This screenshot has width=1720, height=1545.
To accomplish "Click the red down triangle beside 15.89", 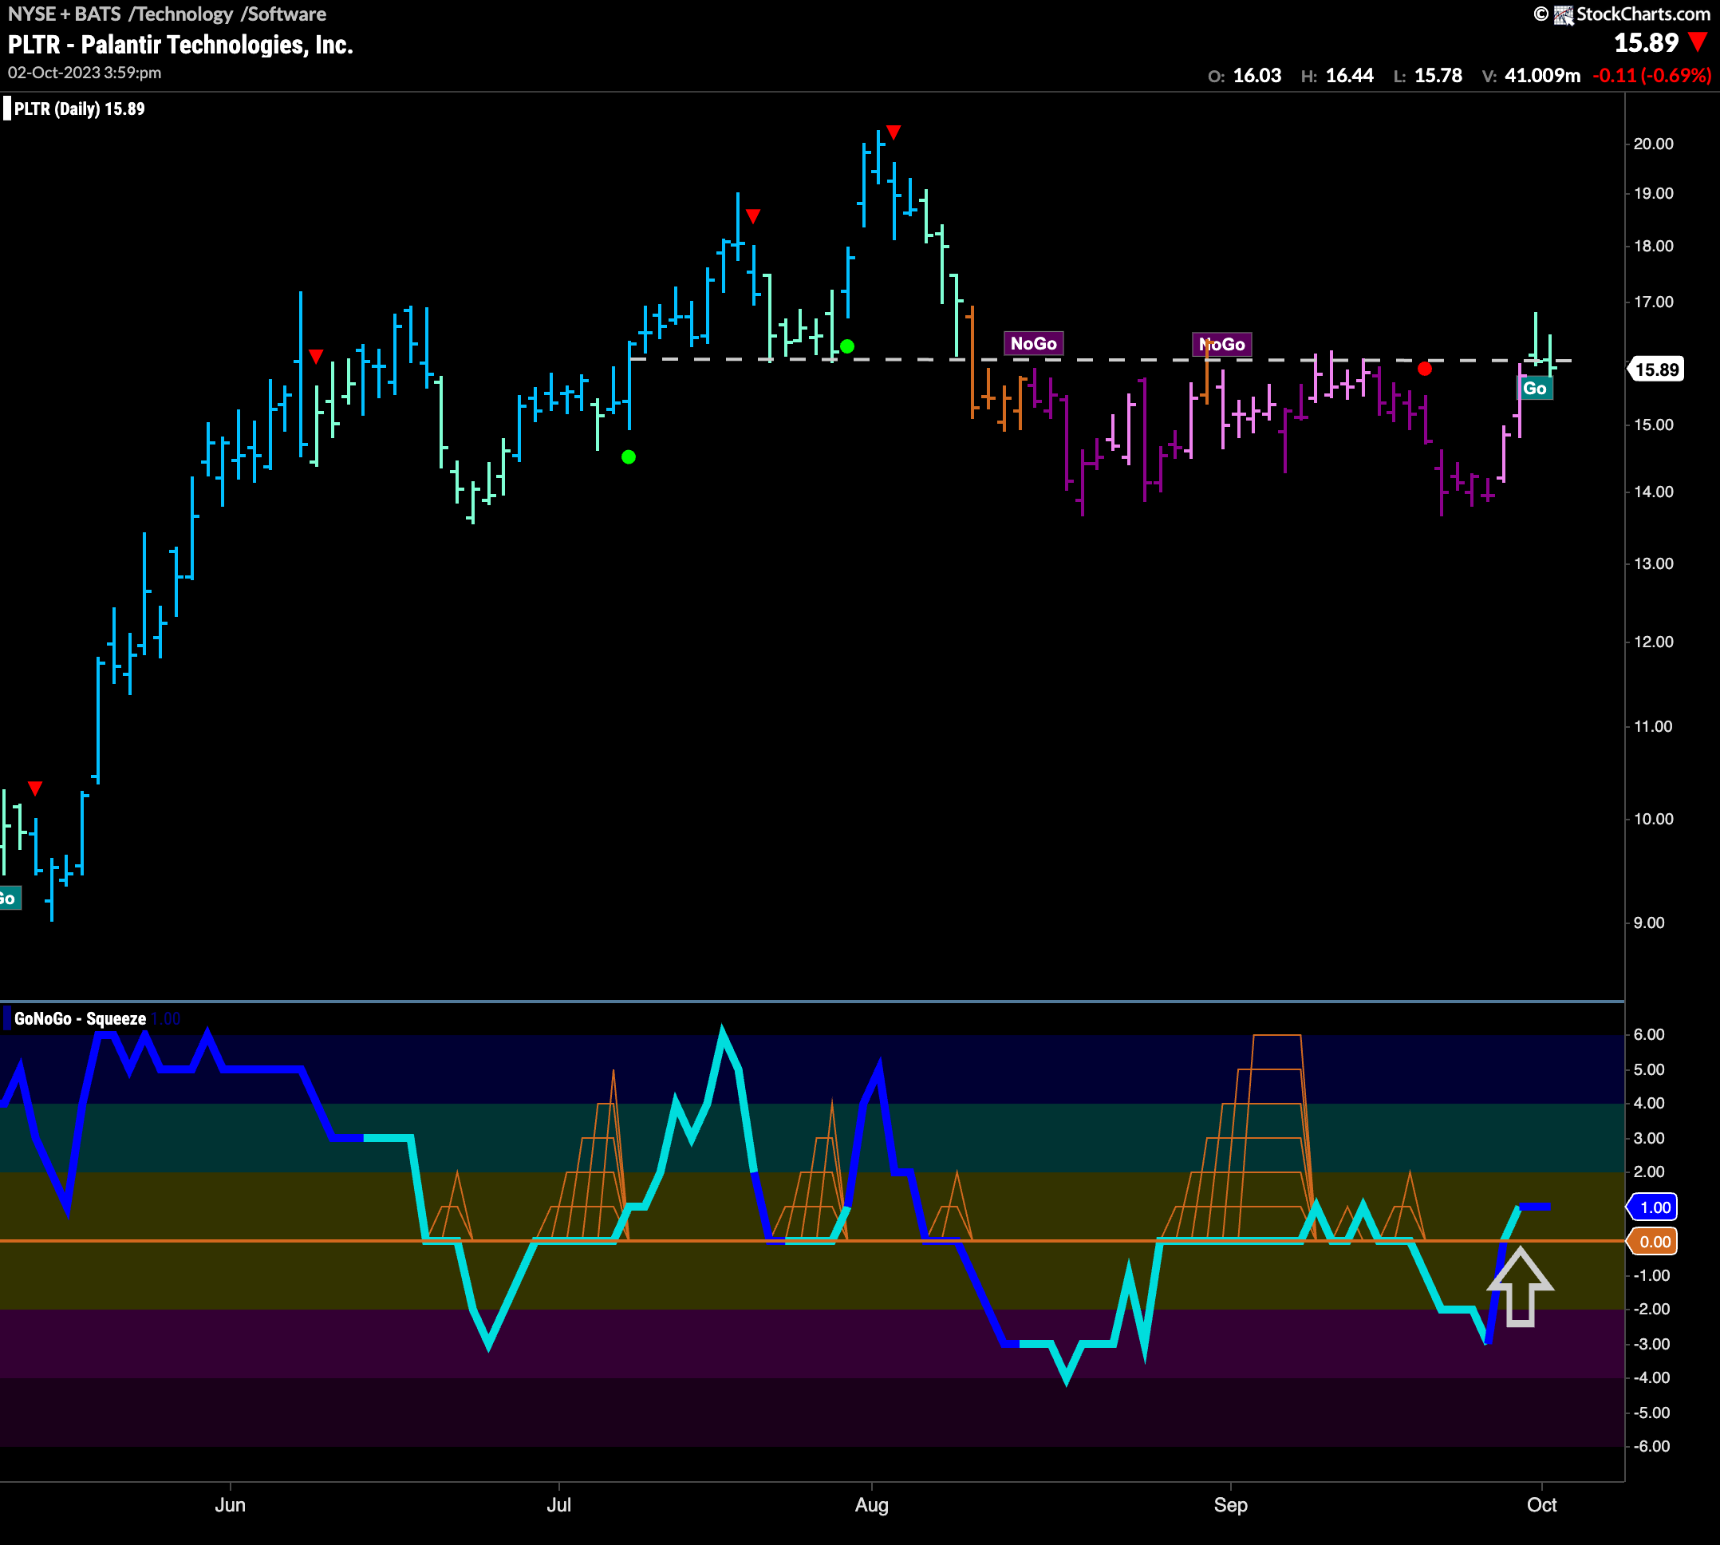I will 1698,41.
